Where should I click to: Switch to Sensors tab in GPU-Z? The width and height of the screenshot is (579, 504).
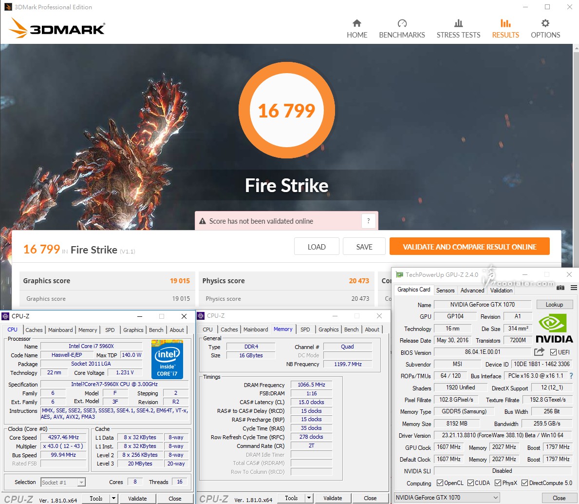(445, 291)
